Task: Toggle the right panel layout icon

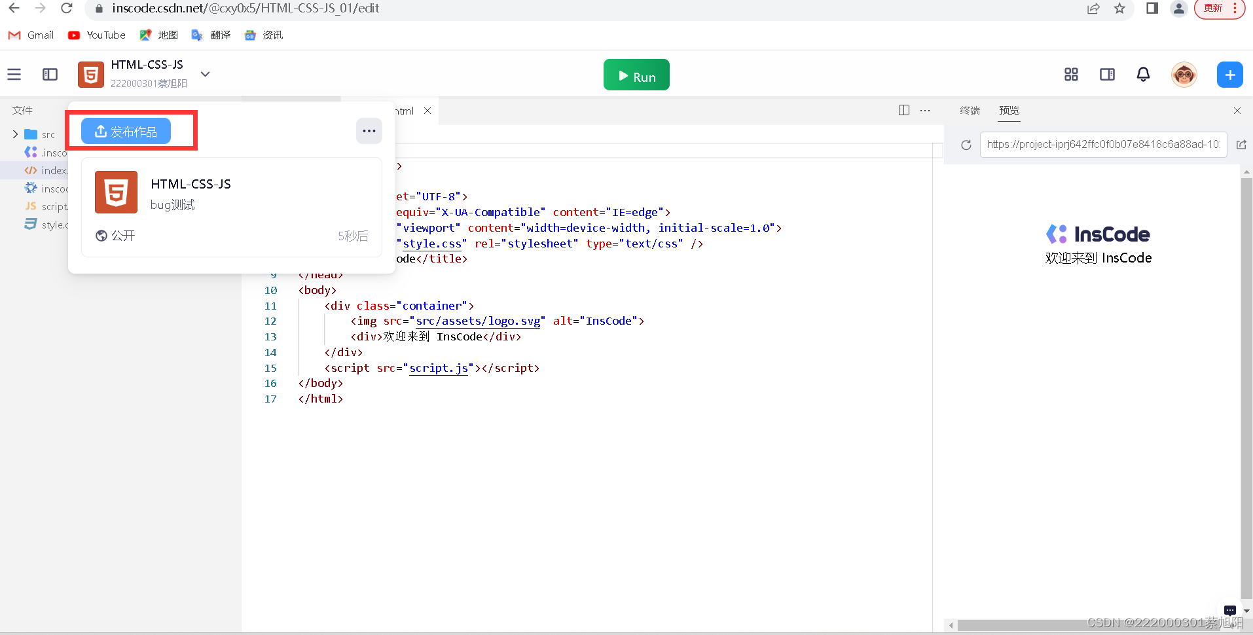Action: pos(1107,75)
